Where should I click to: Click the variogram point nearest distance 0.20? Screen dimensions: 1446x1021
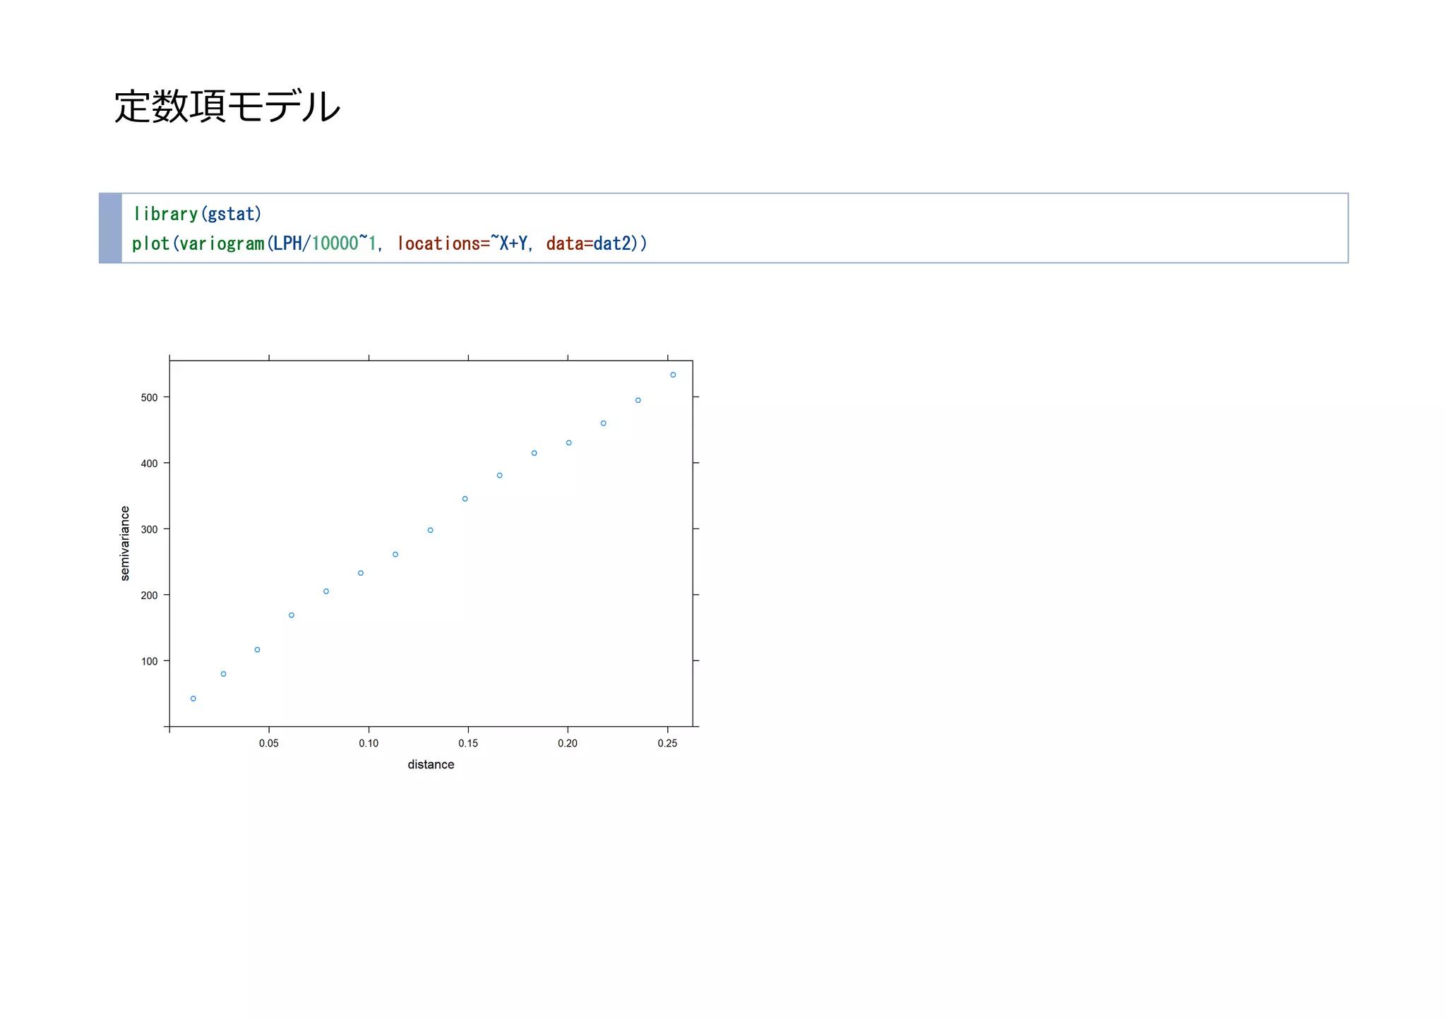pyautogui.click(x=569, y=443)
